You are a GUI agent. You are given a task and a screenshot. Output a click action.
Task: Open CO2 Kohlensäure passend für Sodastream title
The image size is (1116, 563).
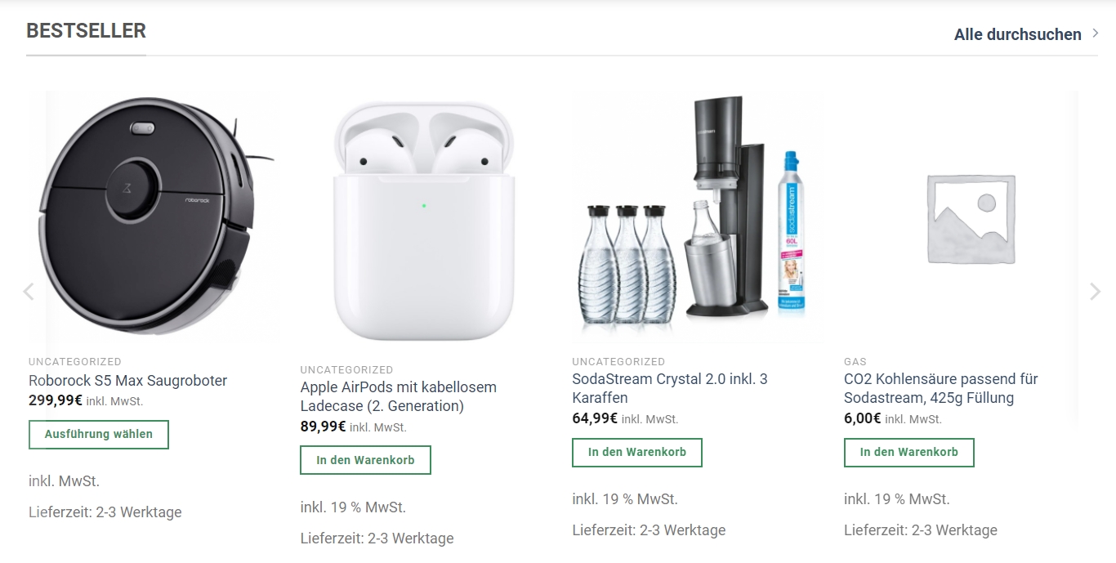pyautogui.click(x=941, y=388)
